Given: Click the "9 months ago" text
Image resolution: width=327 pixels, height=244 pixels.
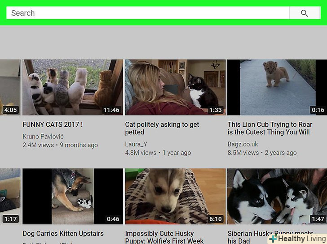Looking at the screenshot, I should (x=79, y=145).
